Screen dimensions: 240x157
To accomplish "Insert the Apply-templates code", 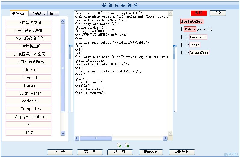I will click(29, 117).
